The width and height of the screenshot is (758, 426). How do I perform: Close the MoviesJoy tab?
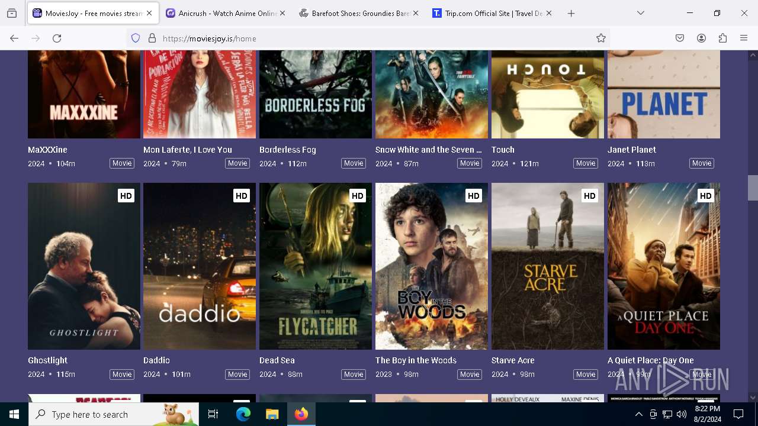coord(149,13)
